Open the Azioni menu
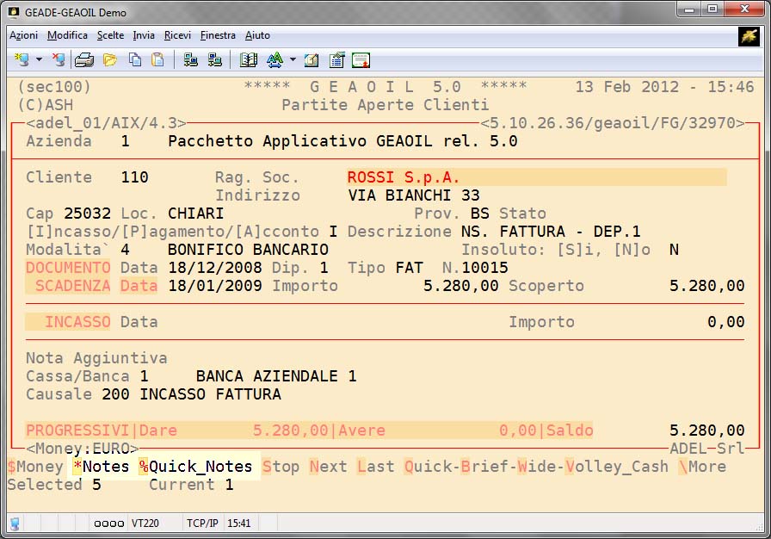This screenshot has height=539, width=771. pos(23,35)
